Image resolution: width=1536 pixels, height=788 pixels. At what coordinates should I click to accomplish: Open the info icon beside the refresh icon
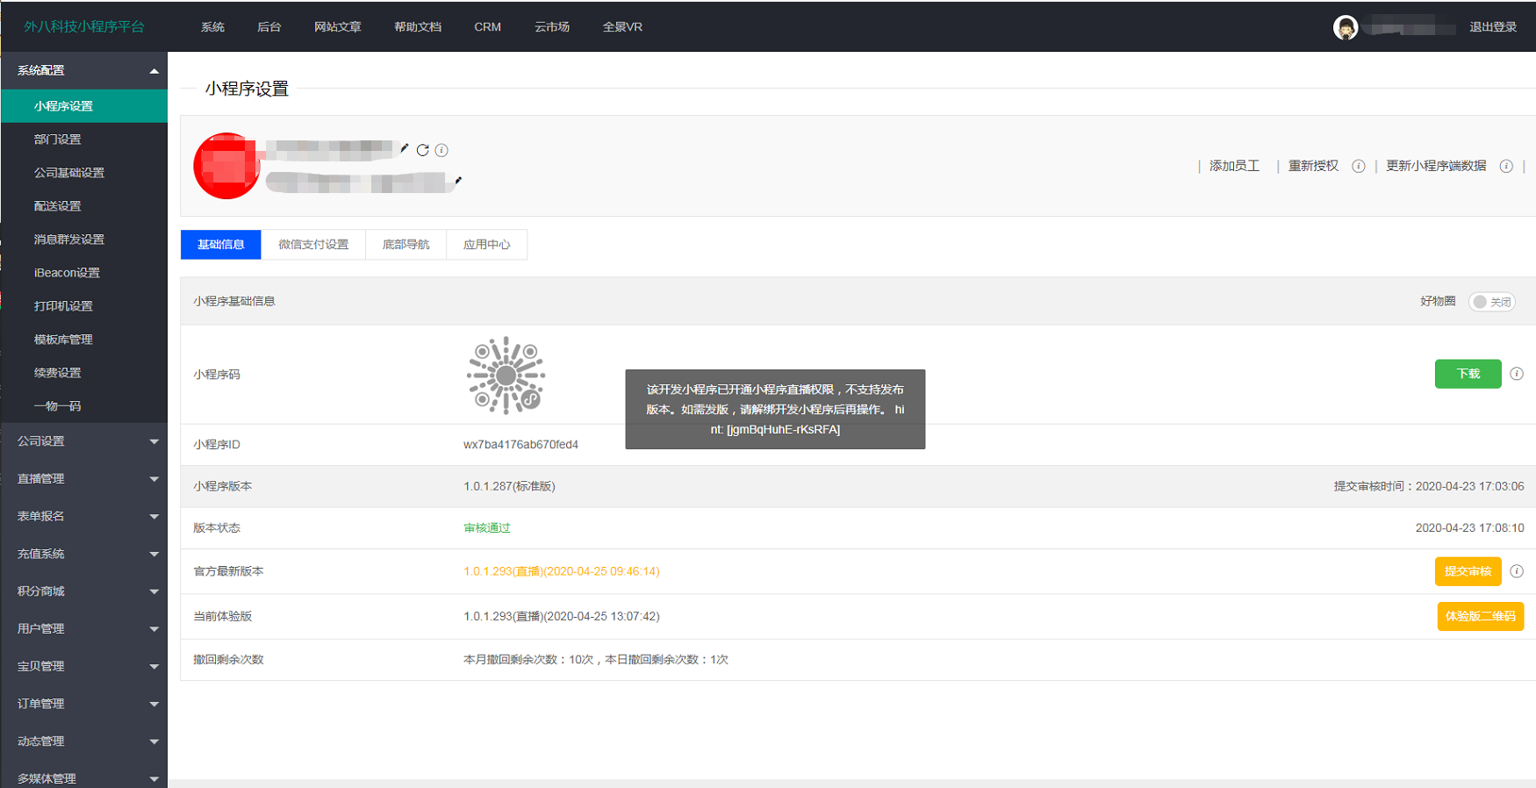coord(441,150)
